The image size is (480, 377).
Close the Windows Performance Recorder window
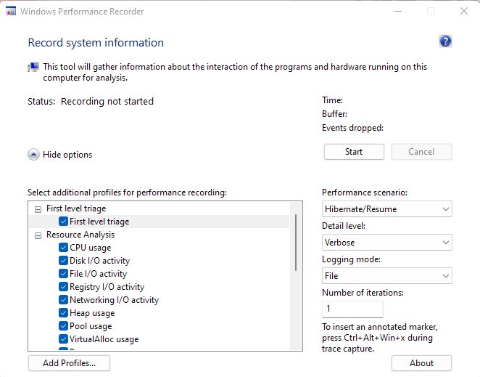464,12
